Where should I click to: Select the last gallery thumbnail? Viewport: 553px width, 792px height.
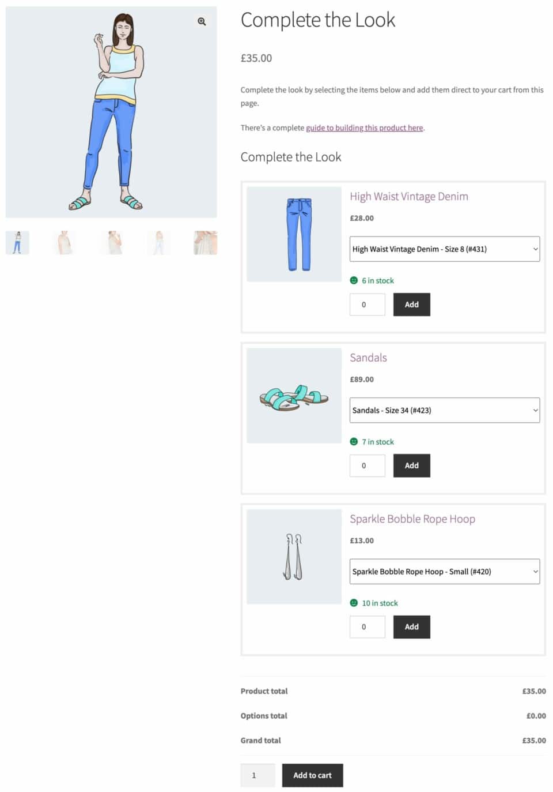click(205, 242)
